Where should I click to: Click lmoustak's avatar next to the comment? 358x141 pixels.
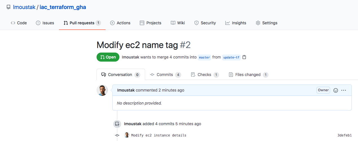coord(102,90)
